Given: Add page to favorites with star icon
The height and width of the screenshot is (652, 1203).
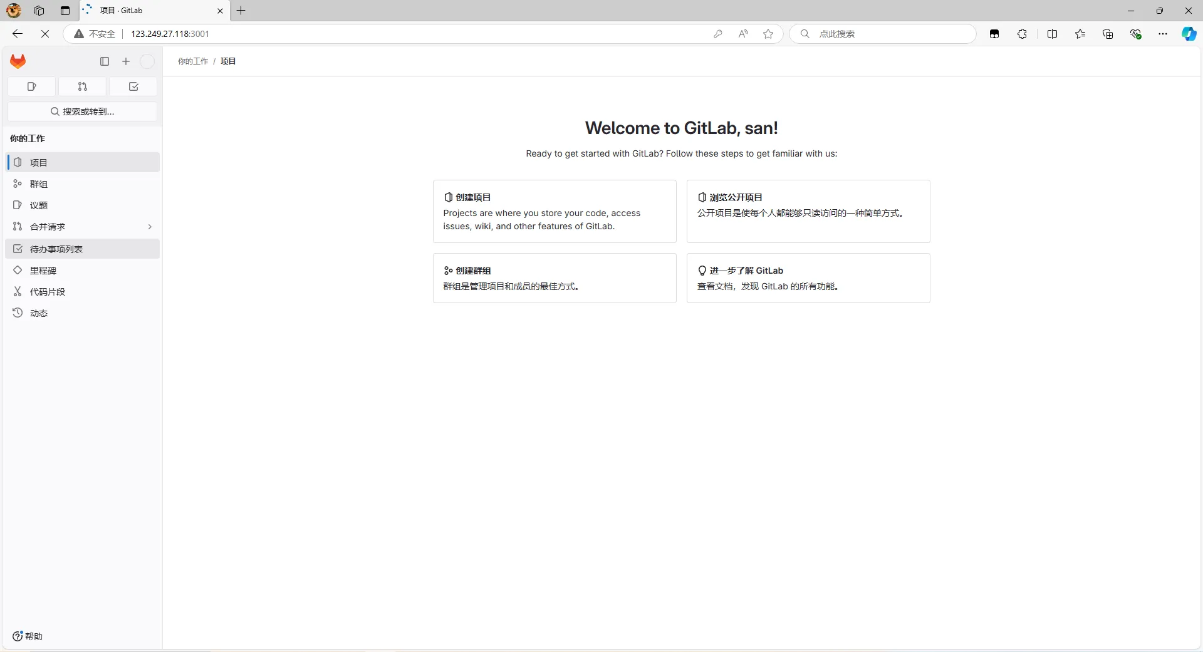Looking at the screenshot, I should tap(768, 34).
